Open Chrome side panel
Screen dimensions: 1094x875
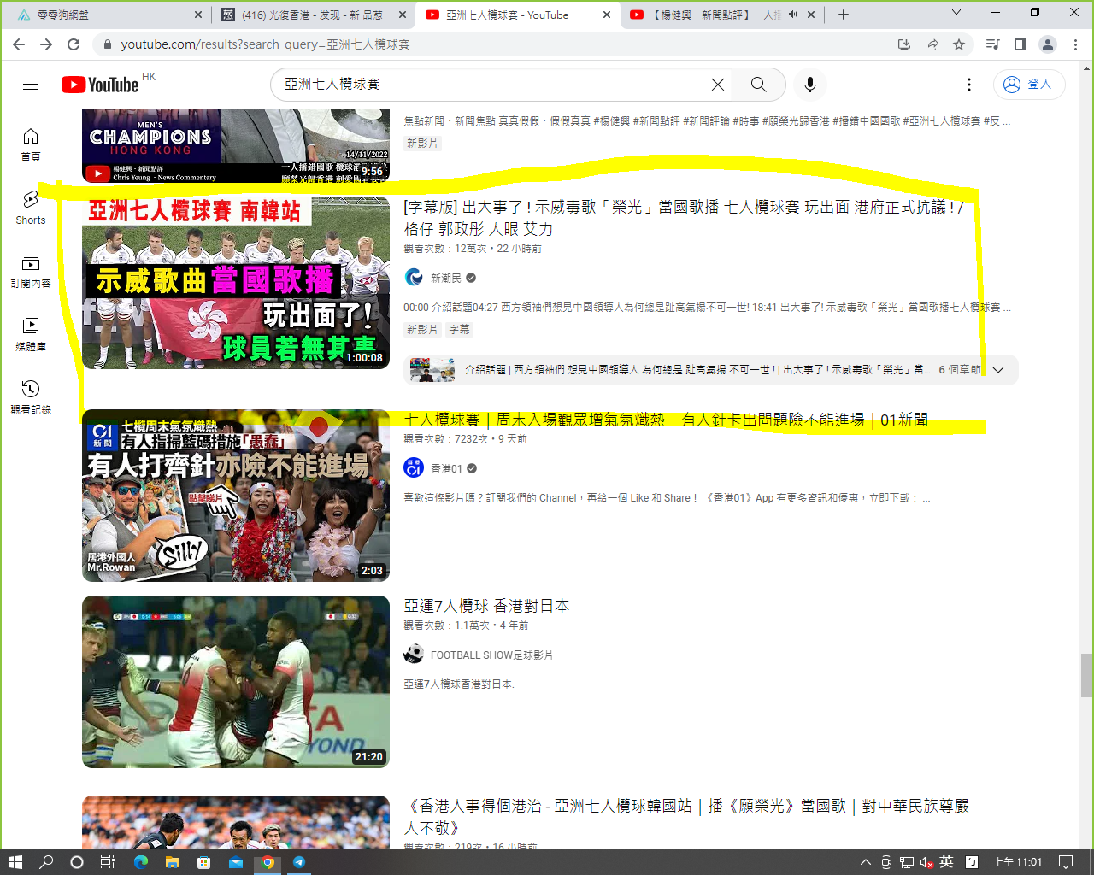tap(1020, 44)
